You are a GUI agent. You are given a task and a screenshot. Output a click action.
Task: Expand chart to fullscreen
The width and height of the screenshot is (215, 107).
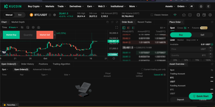tap(117, 27)
